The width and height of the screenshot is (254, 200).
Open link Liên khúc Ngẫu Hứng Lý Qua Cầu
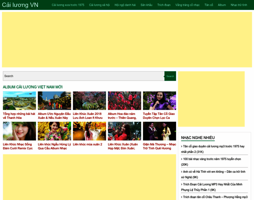(x=54, y=146)
